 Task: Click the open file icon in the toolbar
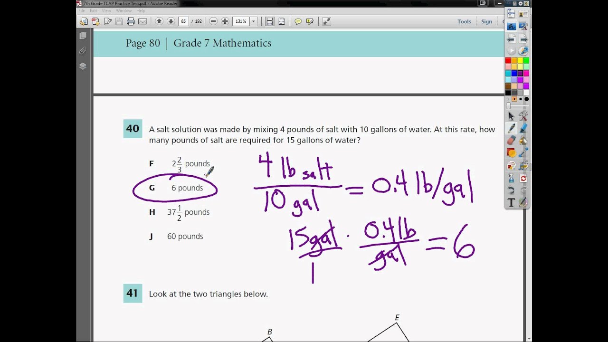tap(84, 21)
